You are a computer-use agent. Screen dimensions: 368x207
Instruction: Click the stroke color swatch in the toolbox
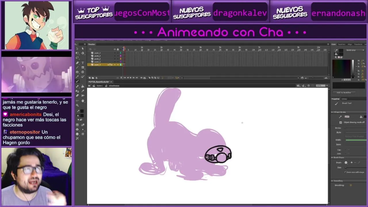82,111
